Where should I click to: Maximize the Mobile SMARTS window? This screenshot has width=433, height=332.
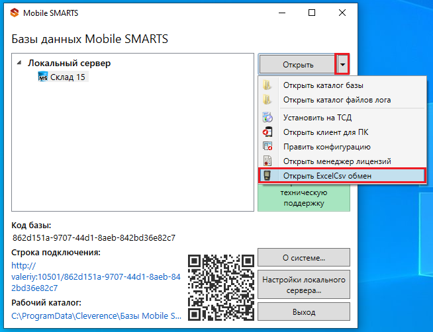pos(312,13)
